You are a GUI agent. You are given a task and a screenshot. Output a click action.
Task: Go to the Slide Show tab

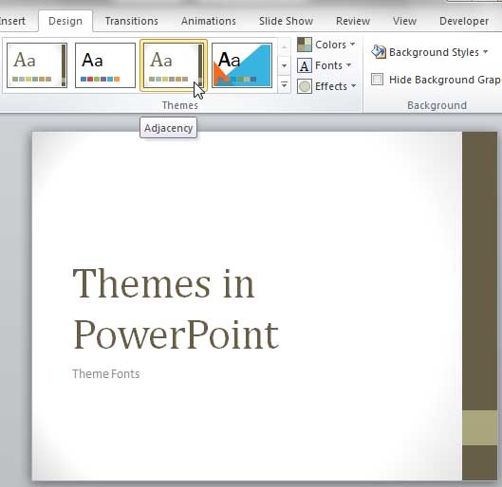(286, 21)
